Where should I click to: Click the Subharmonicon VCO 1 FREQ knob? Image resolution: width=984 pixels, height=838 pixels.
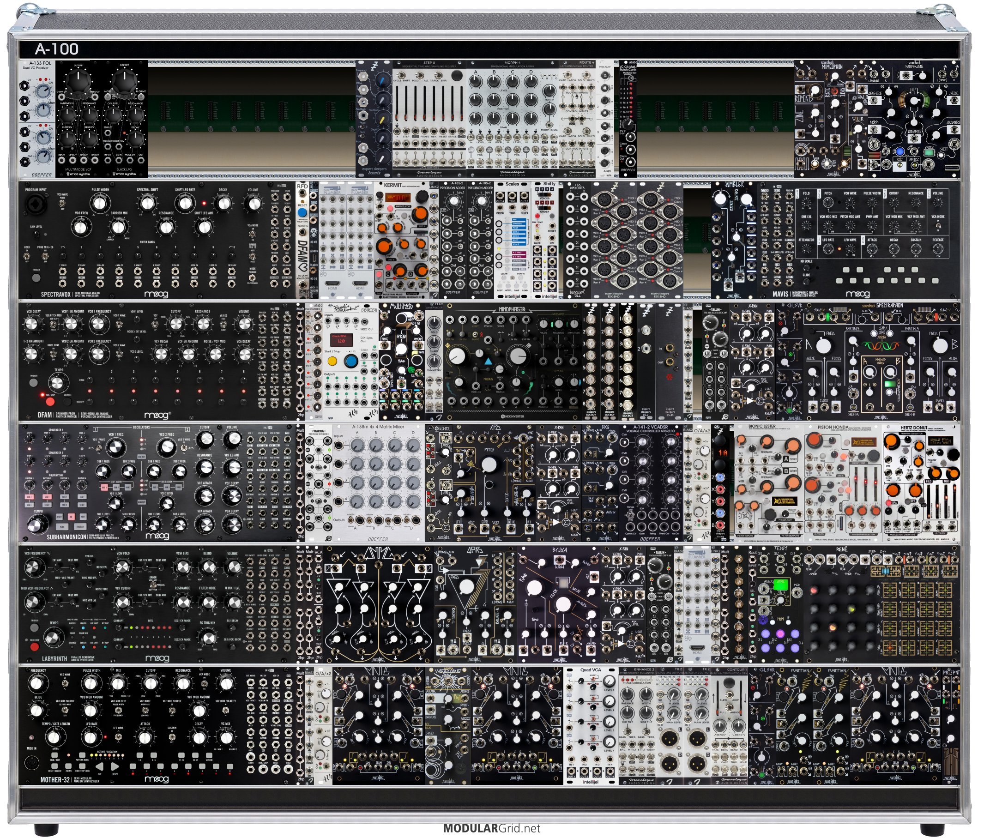(116, 449)
